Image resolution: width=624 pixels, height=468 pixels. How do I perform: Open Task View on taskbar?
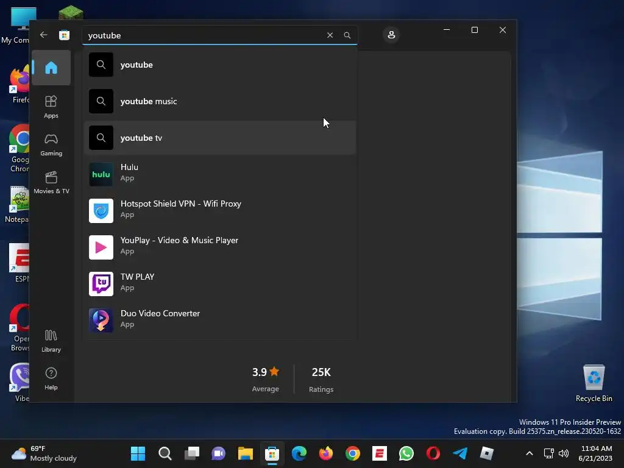(192, 453)
